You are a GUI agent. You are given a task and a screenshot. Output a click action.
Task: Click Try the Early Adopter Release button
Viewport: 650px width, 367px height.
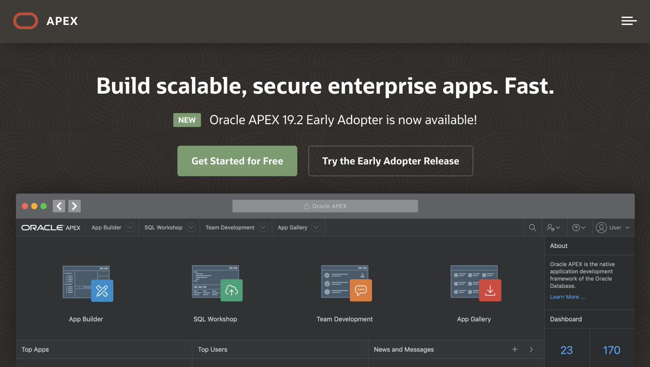tap(391, 161)
